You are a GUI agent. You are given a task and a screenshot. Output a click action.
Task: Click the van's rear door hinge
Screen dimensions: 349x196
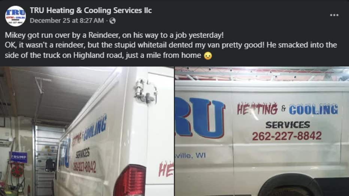point(146,92)
